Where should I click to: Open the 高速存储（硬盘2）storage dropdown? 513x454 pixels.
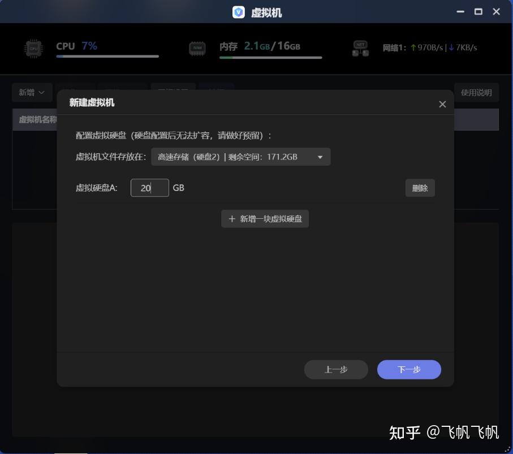[240, 157]
